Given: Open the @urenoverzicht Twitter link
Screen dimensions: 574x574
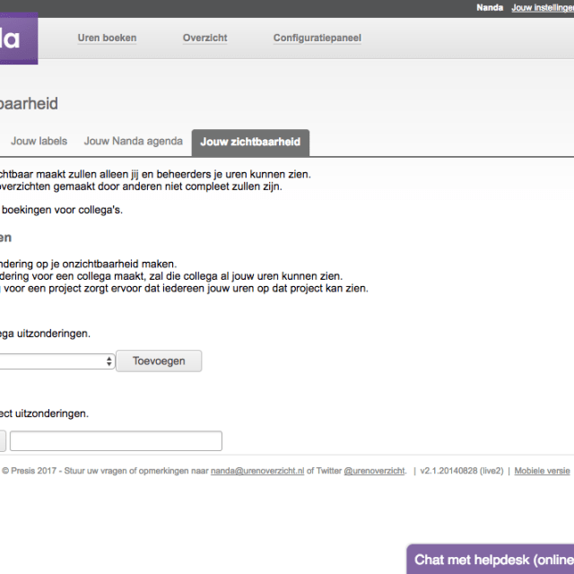Looking at the screenshot, I should tap(375, 471).
